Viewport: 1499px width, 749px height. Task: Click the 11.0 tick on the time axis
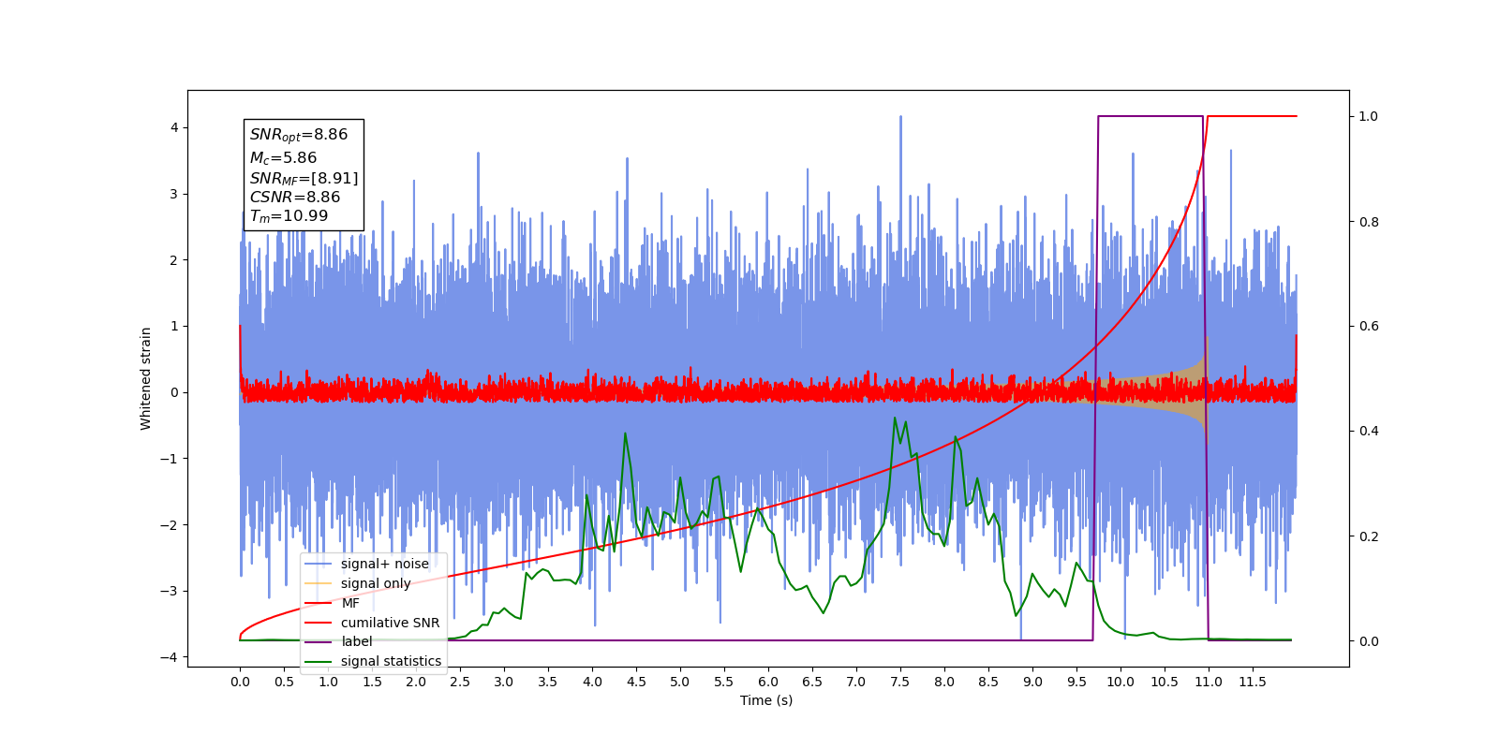point(1209,682)
